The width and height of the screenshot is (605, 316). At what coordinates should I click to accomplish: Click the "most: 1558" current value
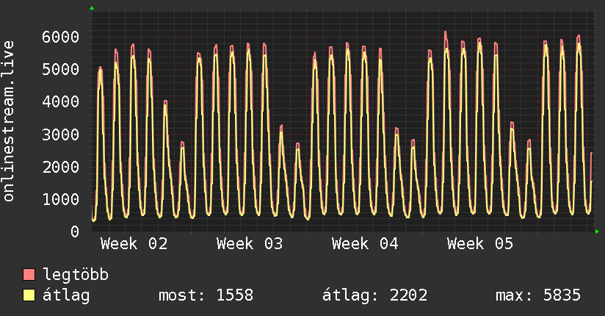pyautogui.click(x=206, y=296)
